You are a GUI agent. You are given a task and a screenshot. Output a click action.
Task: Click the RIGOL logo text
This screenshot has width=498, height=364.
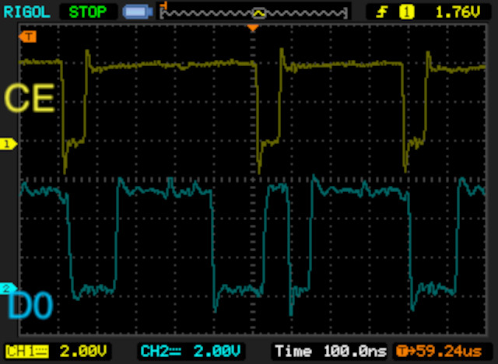26,12
